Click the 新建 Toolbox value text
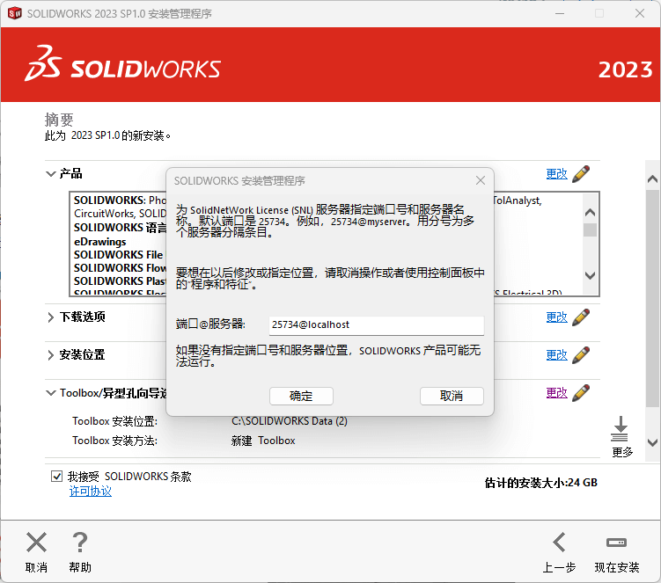Screen dimensions: 661x583 coord(263,441)
